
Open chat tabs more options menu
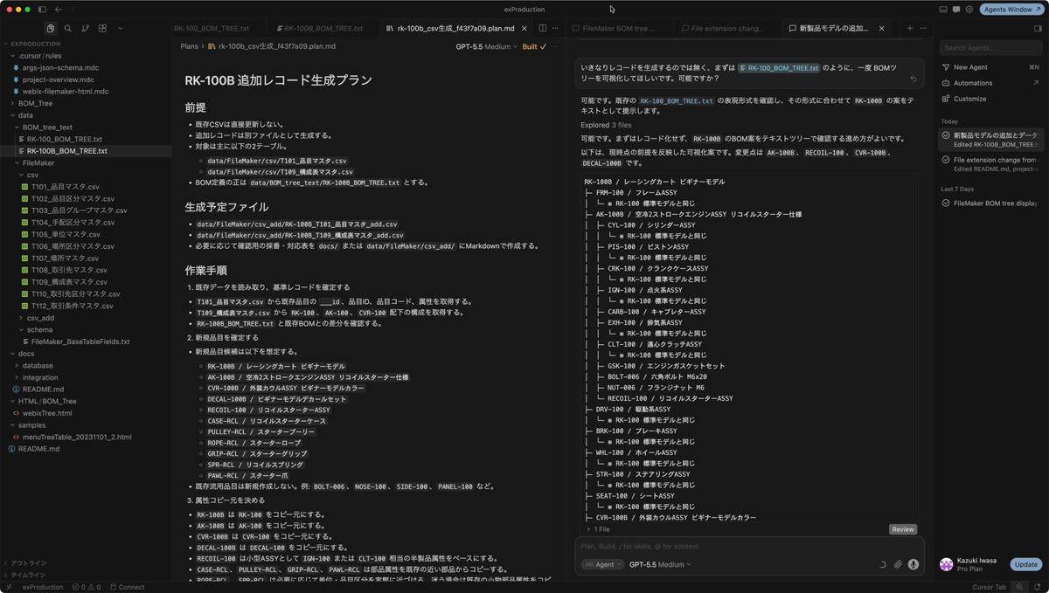(924, 29)
